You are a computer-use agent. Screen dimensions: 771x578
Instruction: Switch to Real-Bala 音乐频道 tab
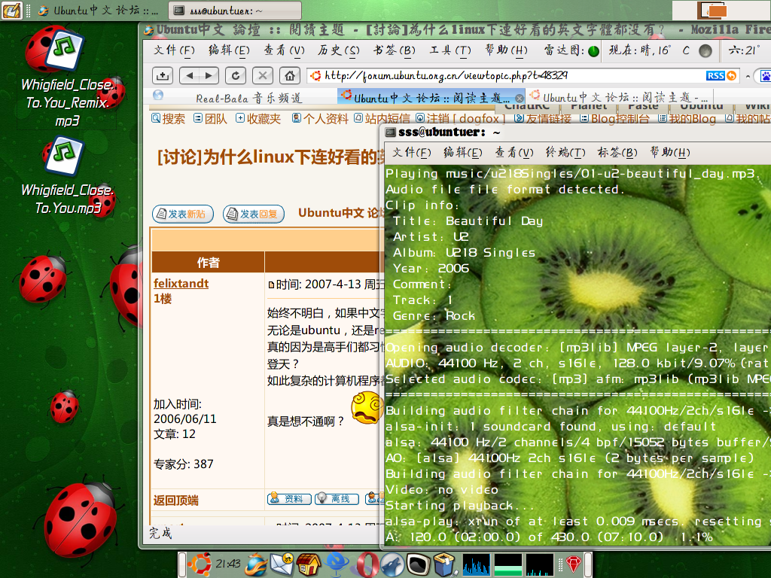243,98
